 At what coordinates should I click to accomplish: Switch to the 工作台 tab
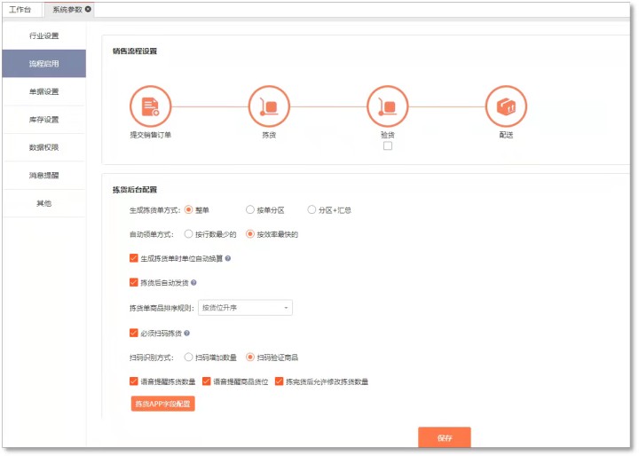20,9
